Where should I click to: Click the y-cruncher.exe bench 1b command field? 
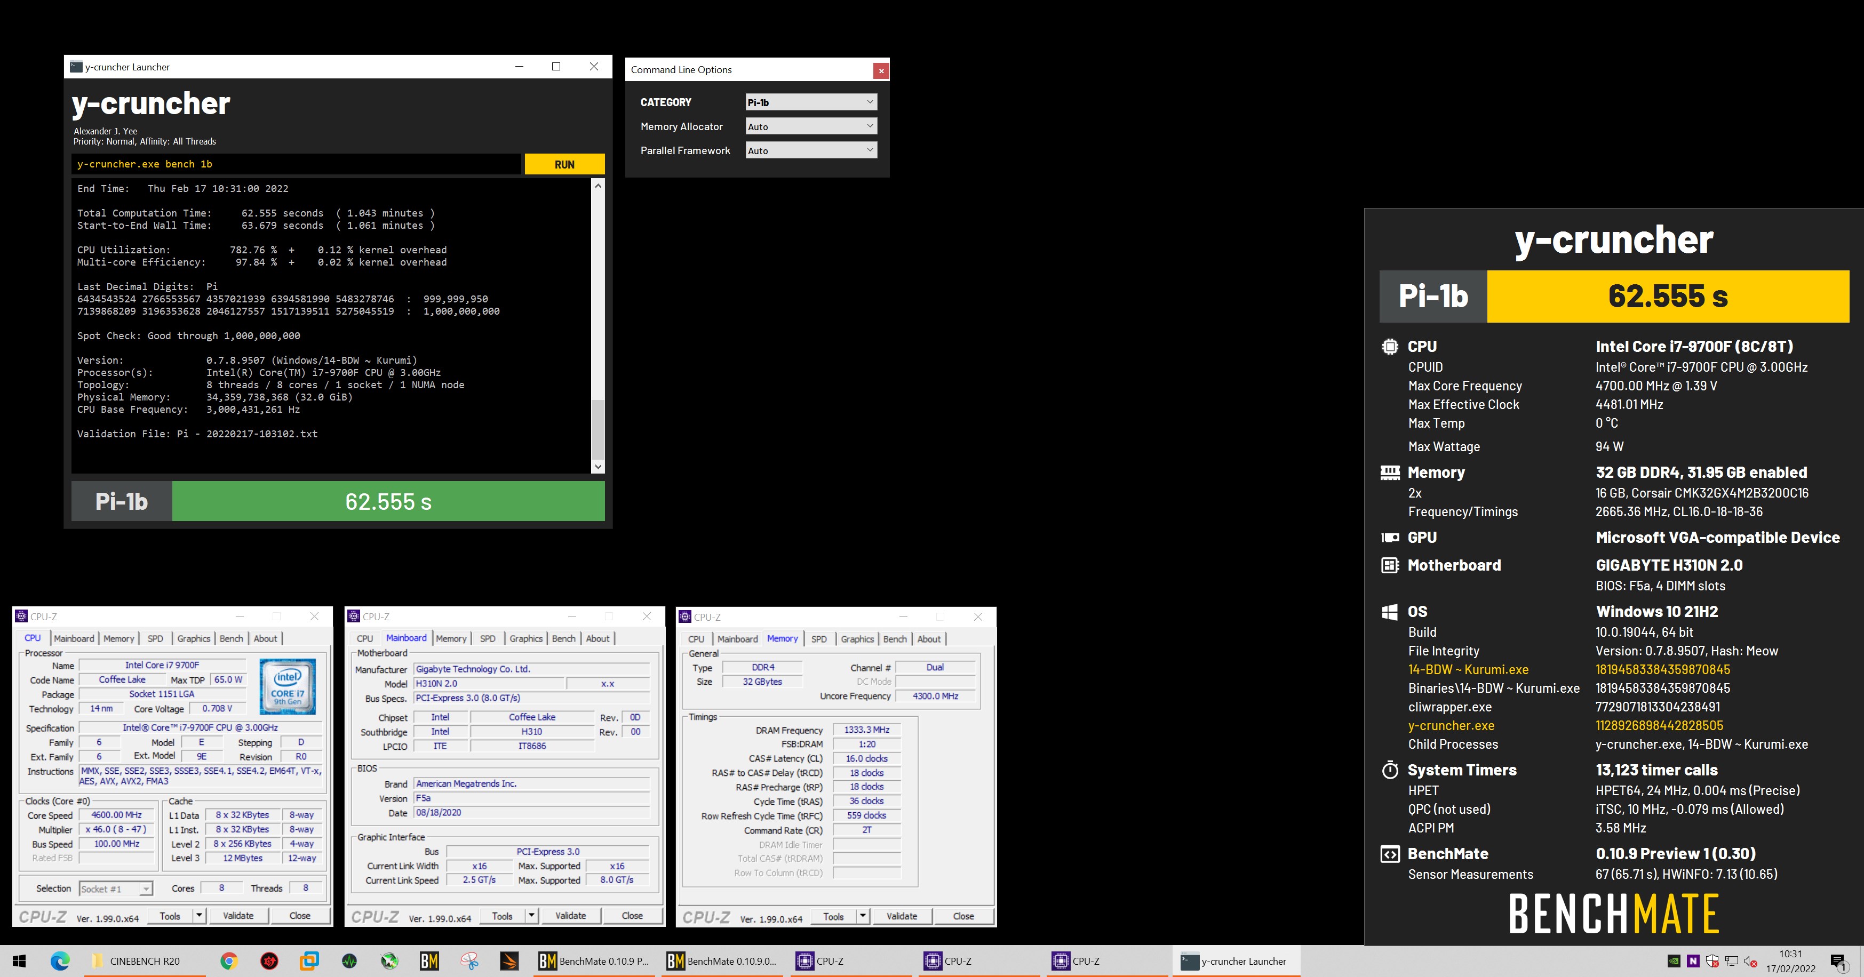[297, 164]
